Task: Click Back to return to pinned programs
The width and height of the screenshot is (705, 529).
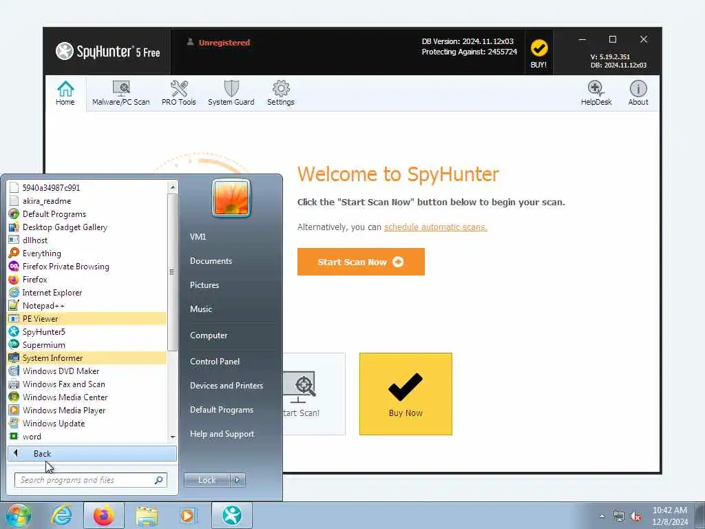Action: click(x=92, y=453)
